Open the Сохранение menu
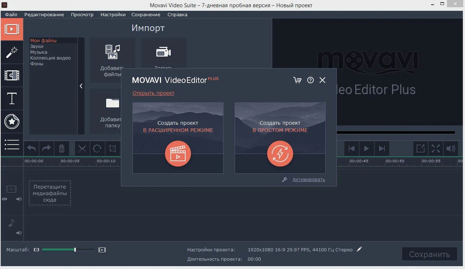 [146, 14]
